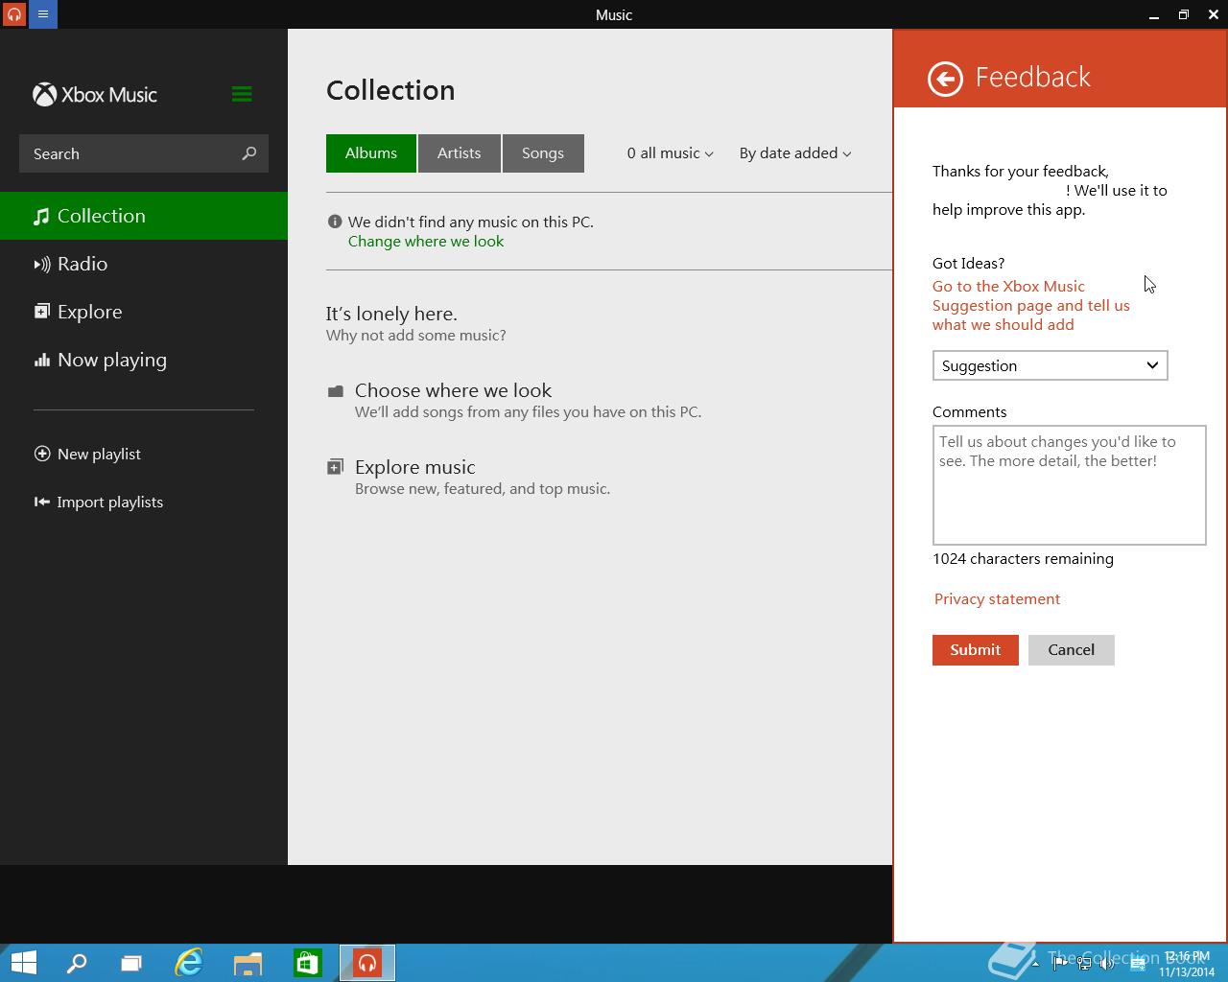Screen dimensions: 1228x982
Task: Click the Music app taskbar button
Action: coord(367,963)
